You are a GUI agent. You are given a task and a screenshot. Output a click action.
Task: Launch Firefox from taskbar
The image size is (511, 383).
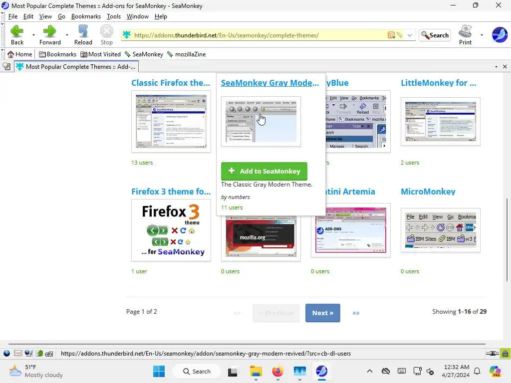tap(277, 371)
